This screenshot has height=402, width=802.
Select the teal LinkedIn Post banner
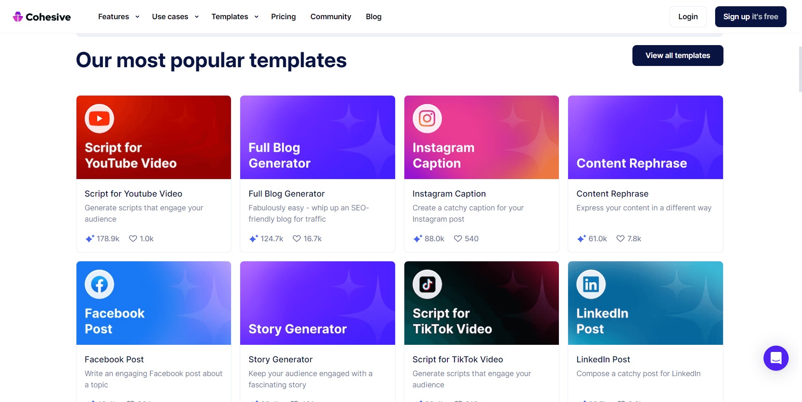pyautogui.click(x=645, y=303)
